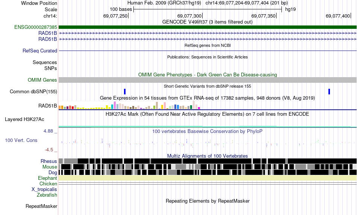The height and width of the screenshot is (215, 357).
Task: Click the 69,077,250 position tick label
Action: coord(115,16)
